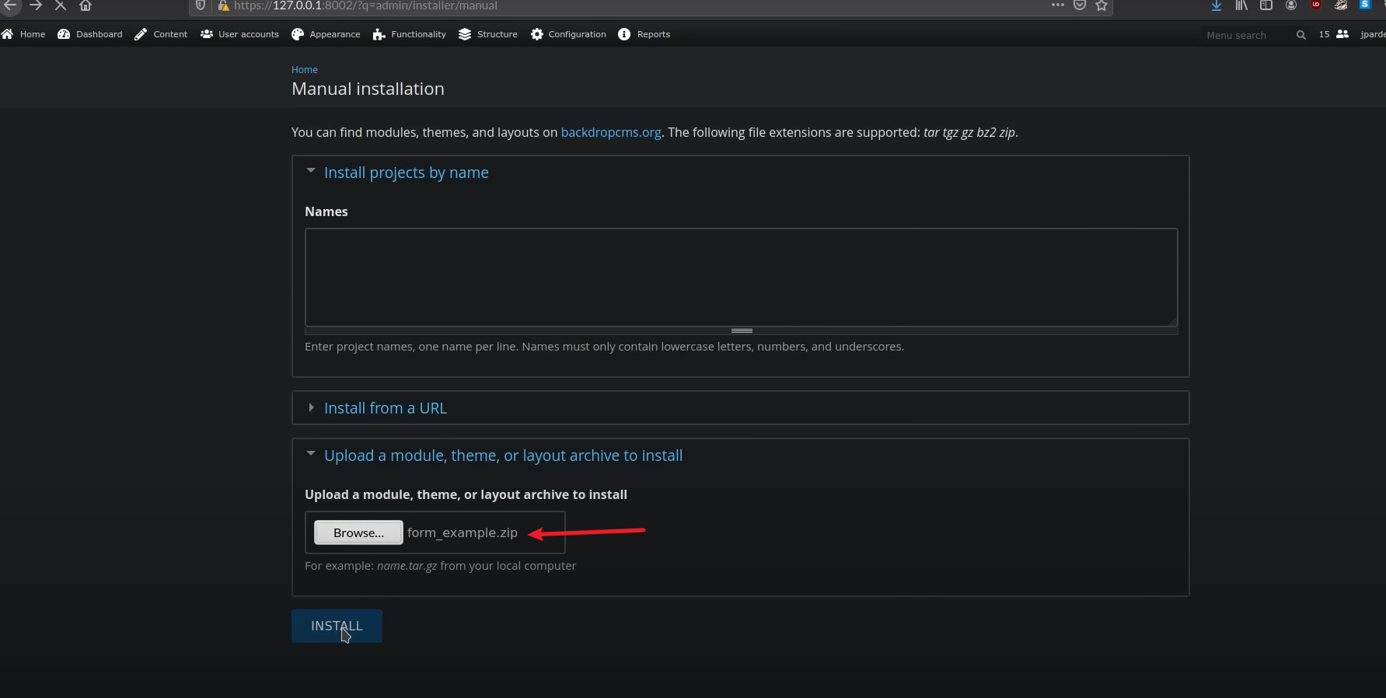This screenshot has width=1386, height=698.
Task: Toggle the Firefox sidebar icon
Action: coord(1266,5)
